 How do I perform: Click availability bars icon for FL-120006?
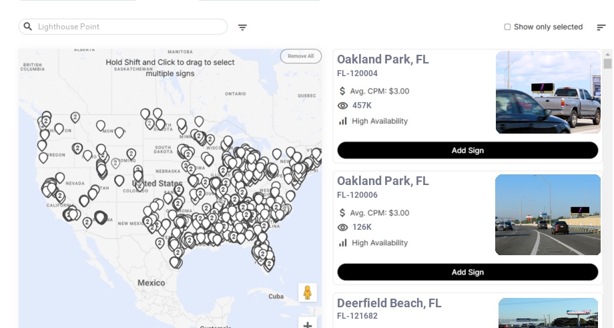pyautogui.click(x=343, y=242)
